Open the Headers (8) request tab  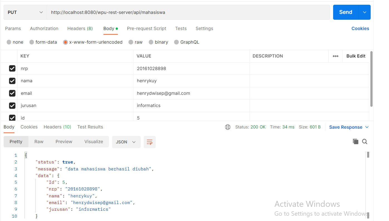tap(80, 28)
